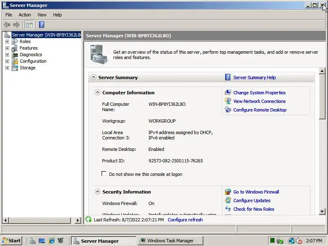Expand the Roles tree node
Viewport: 328px width, 246px height.
[x=7, y=42]
